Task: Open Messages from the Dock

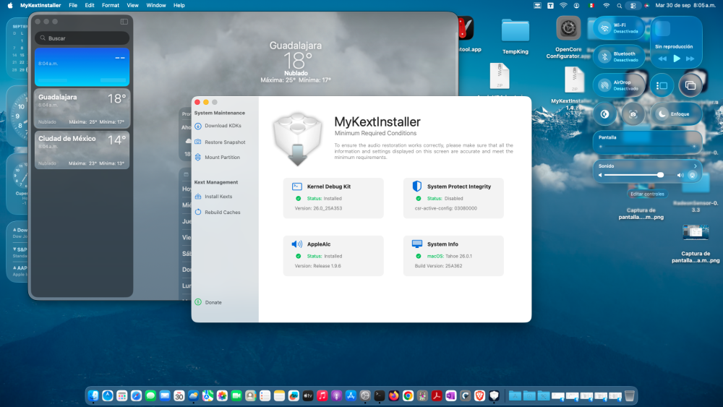Action: [150, 395]
